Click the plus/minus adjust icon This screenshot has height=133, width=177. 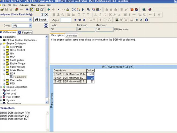pos(80,20)
